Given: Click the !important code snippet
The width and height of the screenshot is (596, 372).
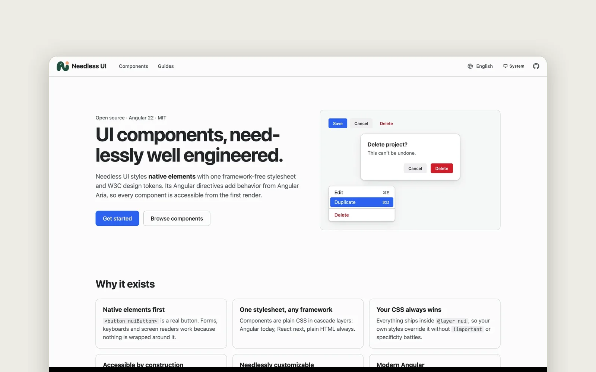Looking at the screenshot, I should pyautogui.click(x=467, y=329).
